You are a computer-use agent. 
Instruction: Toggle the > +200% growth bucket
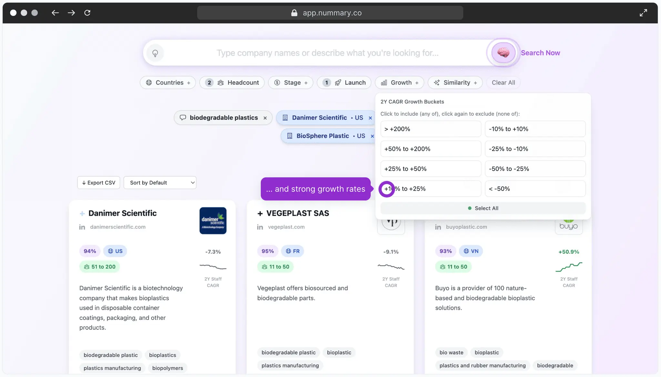(431, 129)
